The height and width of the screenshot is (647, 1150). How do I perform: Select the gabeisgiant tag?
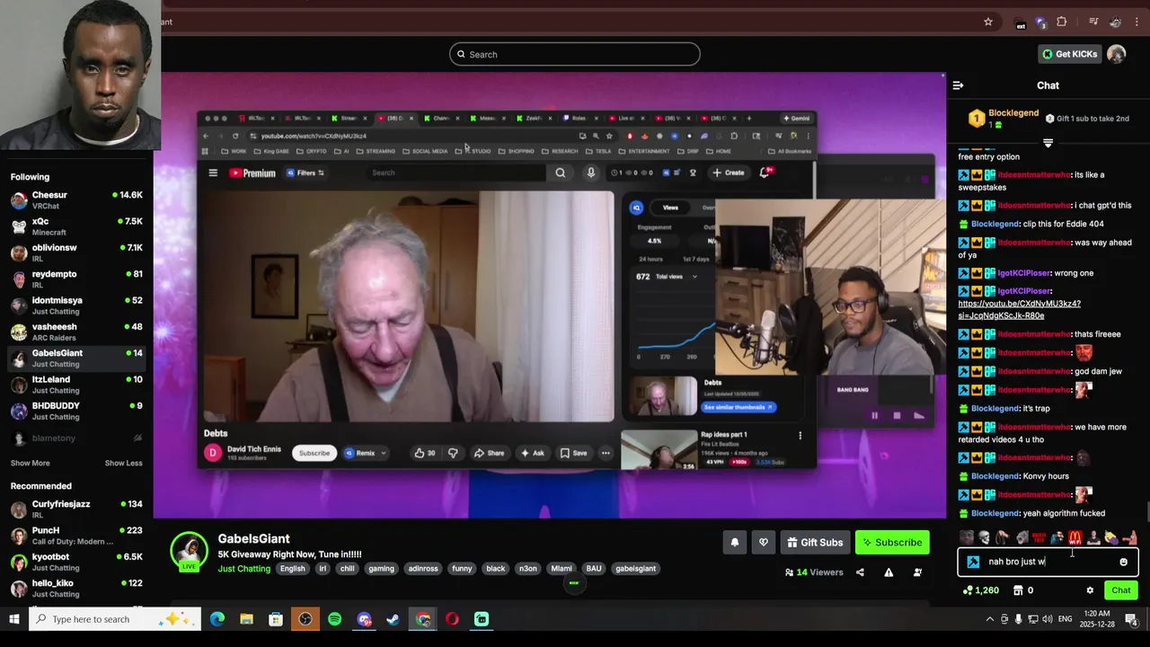[635, 568]
